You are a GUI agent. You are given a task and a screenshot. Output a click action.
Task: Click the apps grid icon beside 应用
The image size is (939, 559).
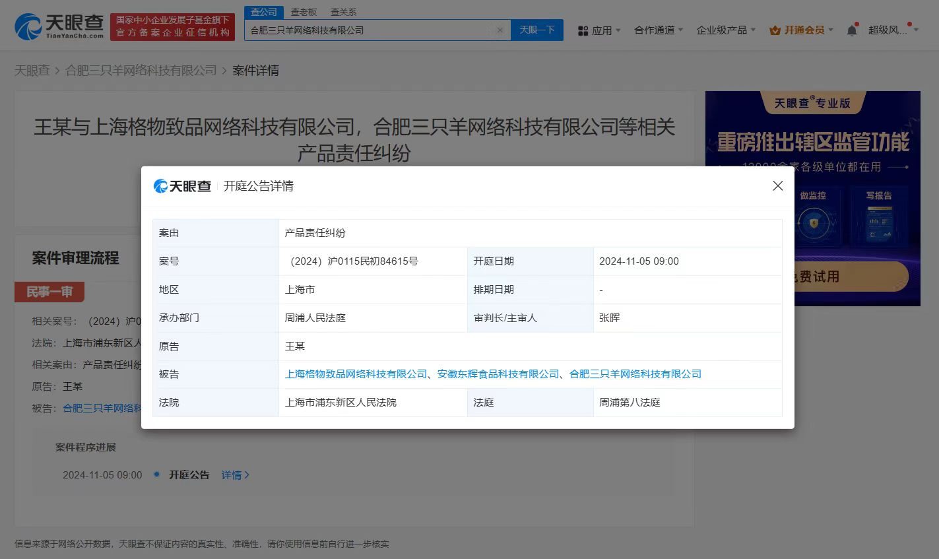pyautogui.click(x=583, y=30)
